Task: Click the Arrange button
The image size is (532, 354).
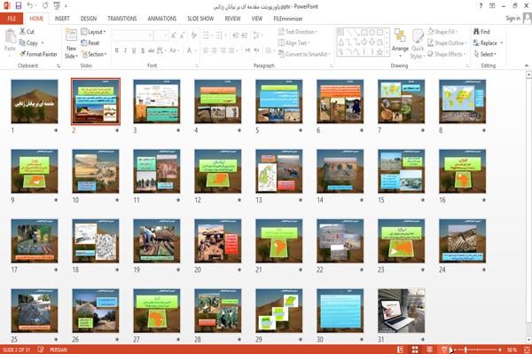Action: pyautogui.click(x=400, y=43)
